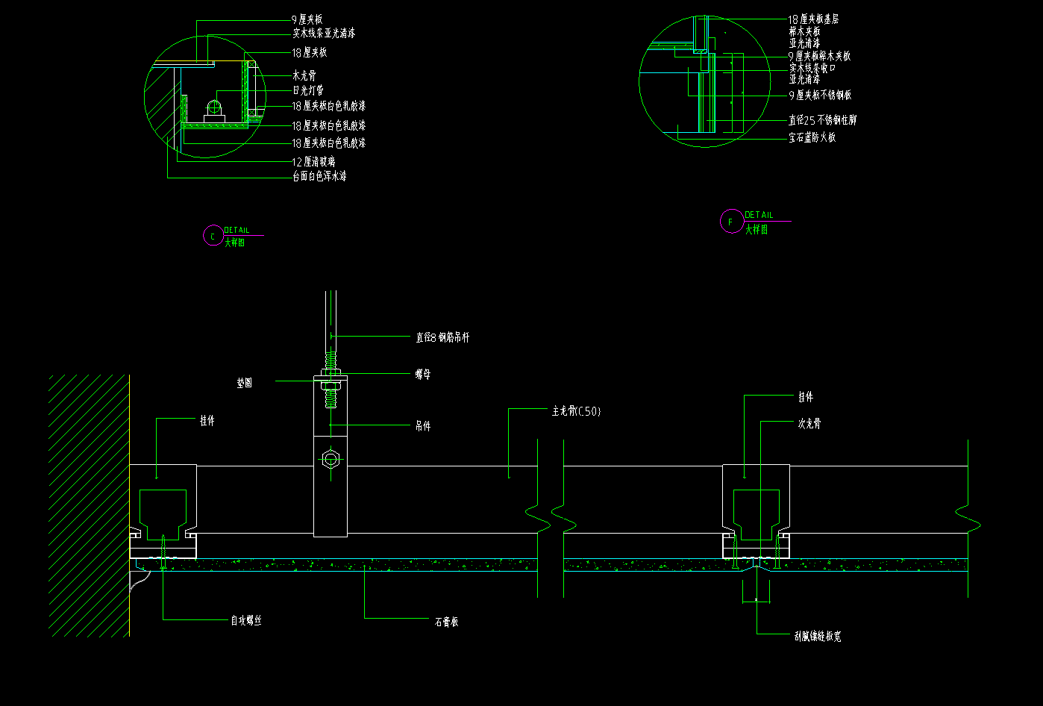This screenshot has width=1043, height=706.
Task: Click the "刮腻镶缝板宽" label
Action: (x=818, y=637)
